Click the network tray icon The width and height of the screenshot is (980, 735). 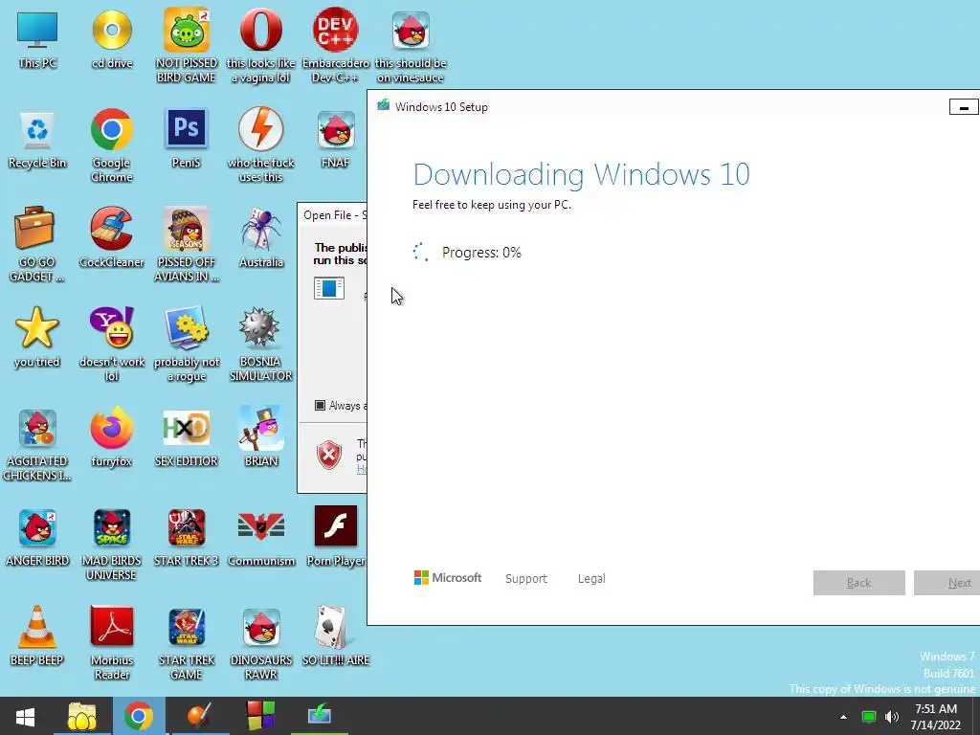click(x=869, y=717)
